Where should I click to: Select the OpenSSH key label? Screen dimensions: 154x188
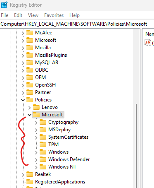point(45,85)
